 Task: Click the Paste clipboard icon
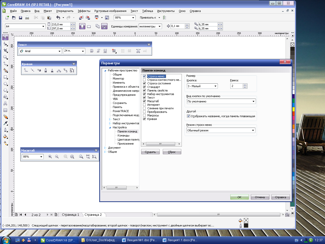[x=49, y=18]
